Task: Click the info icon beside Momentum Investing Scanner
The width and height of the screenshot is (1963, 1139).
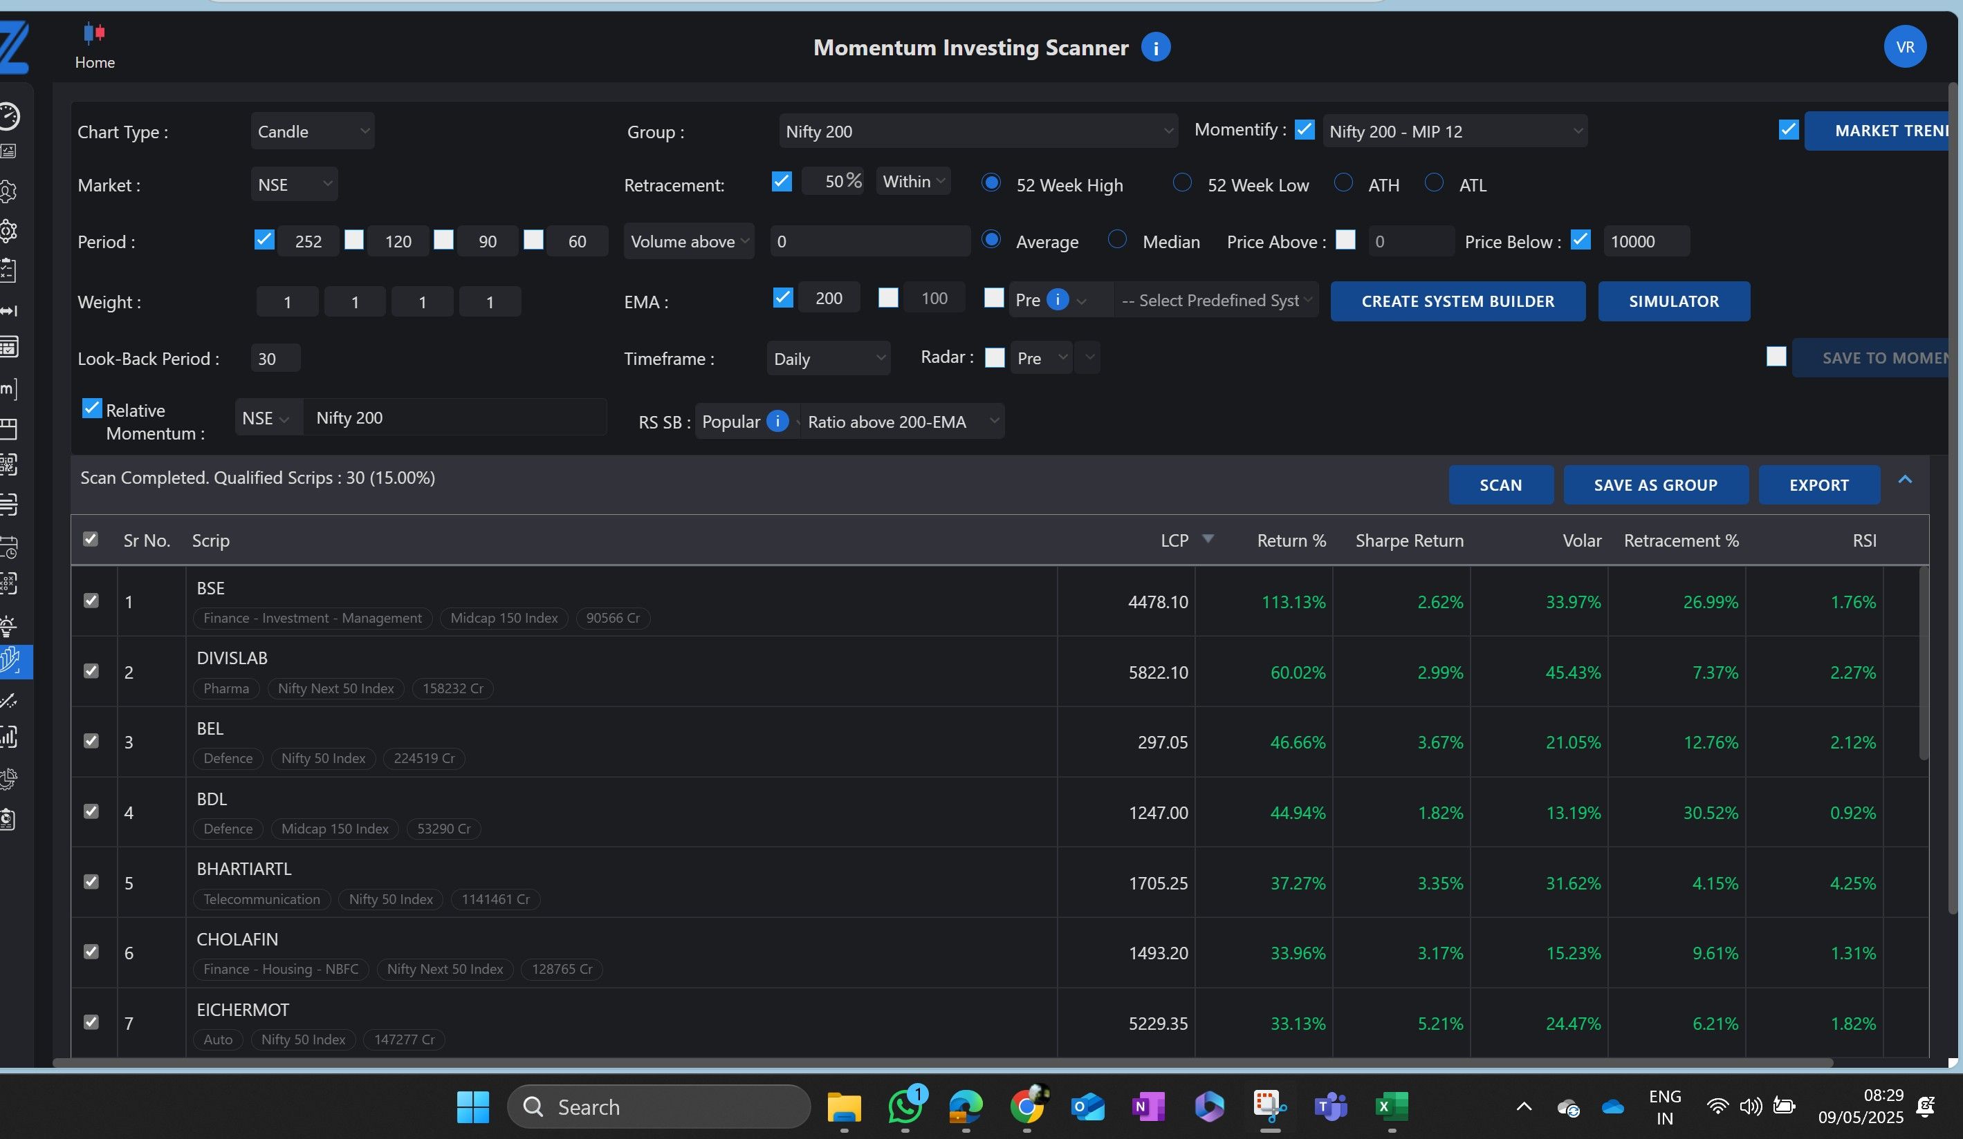Action: pos(1156,48)
